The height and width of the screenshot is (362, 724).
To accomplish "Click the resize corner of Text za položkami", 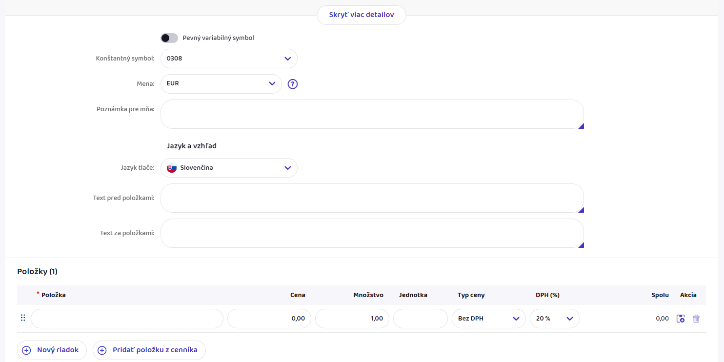I will tap(581, 245).
